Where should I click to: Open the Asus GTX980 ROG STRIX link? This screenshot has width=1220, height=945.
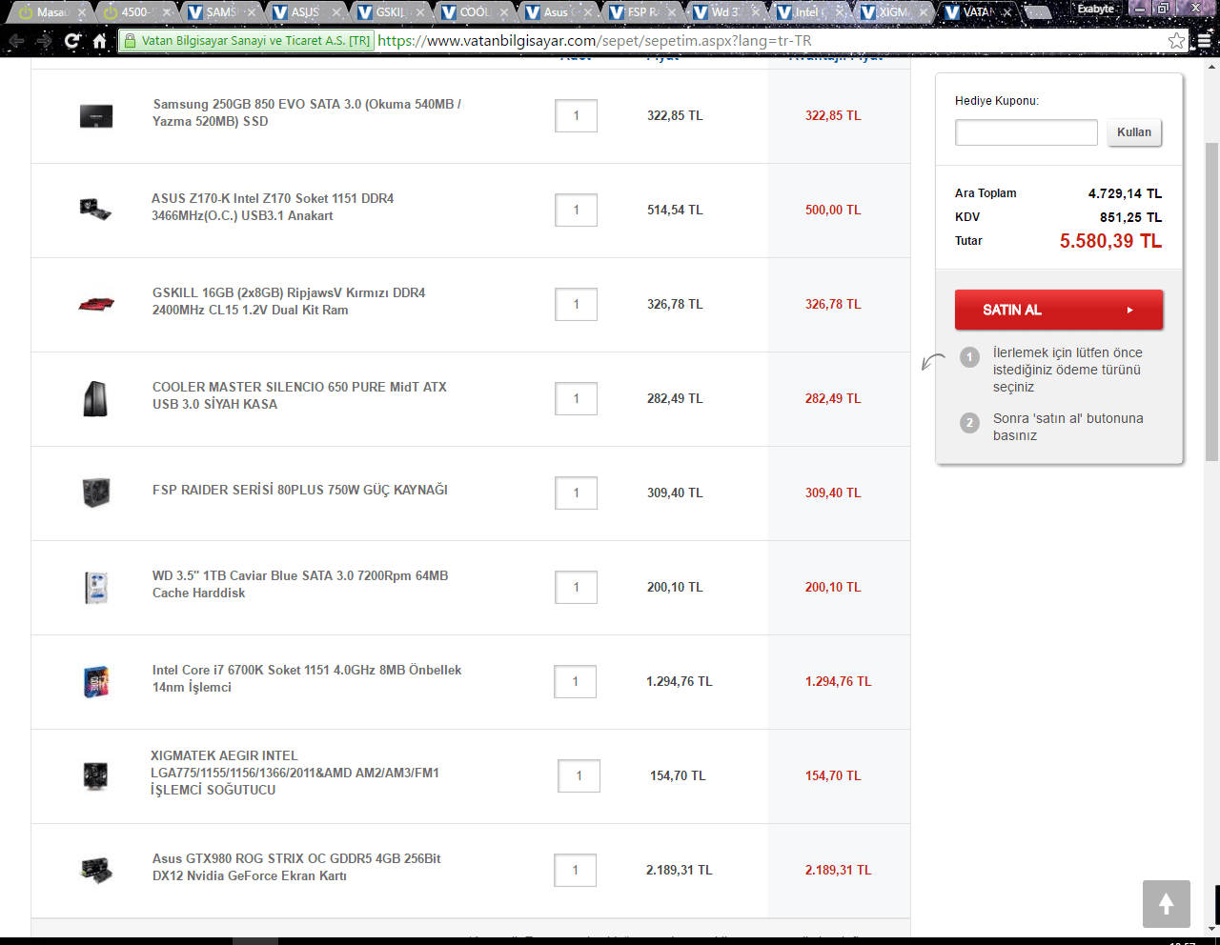click(296, 867)
